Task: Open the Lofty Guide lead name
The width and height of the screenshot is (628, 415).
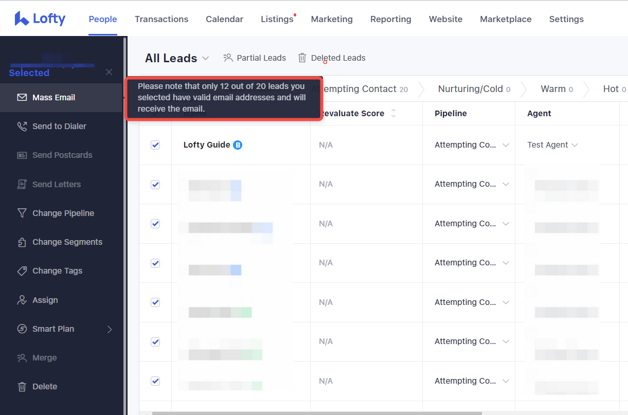Action: pyautogui.click(x=207, y=145)
